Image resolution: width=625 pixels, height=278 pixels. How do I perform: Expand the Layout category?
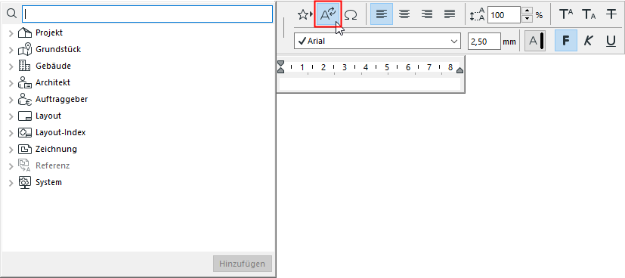[x=11, y=116]
